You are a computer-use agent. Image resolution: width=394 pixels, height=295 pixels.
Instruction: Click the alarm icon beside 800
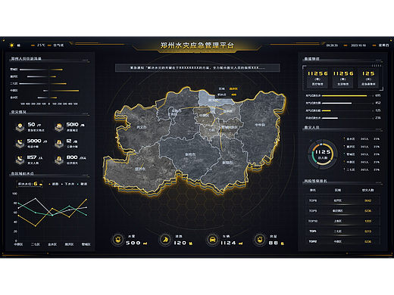click(59, 160)
